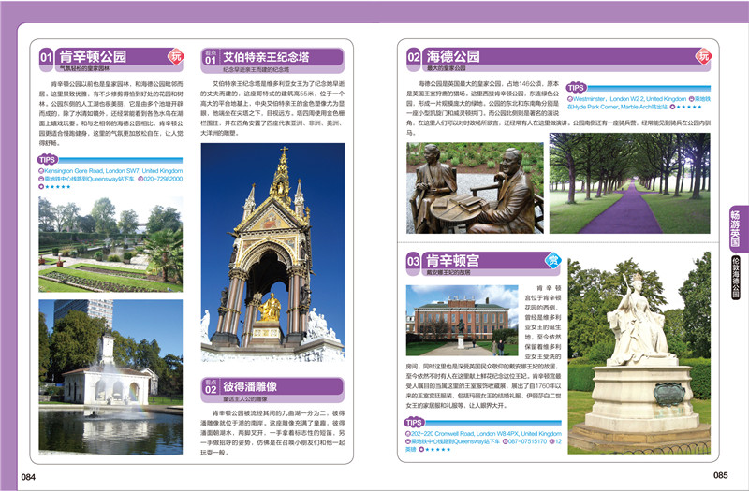Viewport: 749px width, 491px height.
Task: Click the 玩 badge beside 海德公园 heading
Action: tap(704, 56)
